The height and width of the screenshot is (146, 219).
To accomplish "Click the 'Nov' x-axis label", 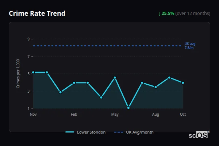I will 33,114.
